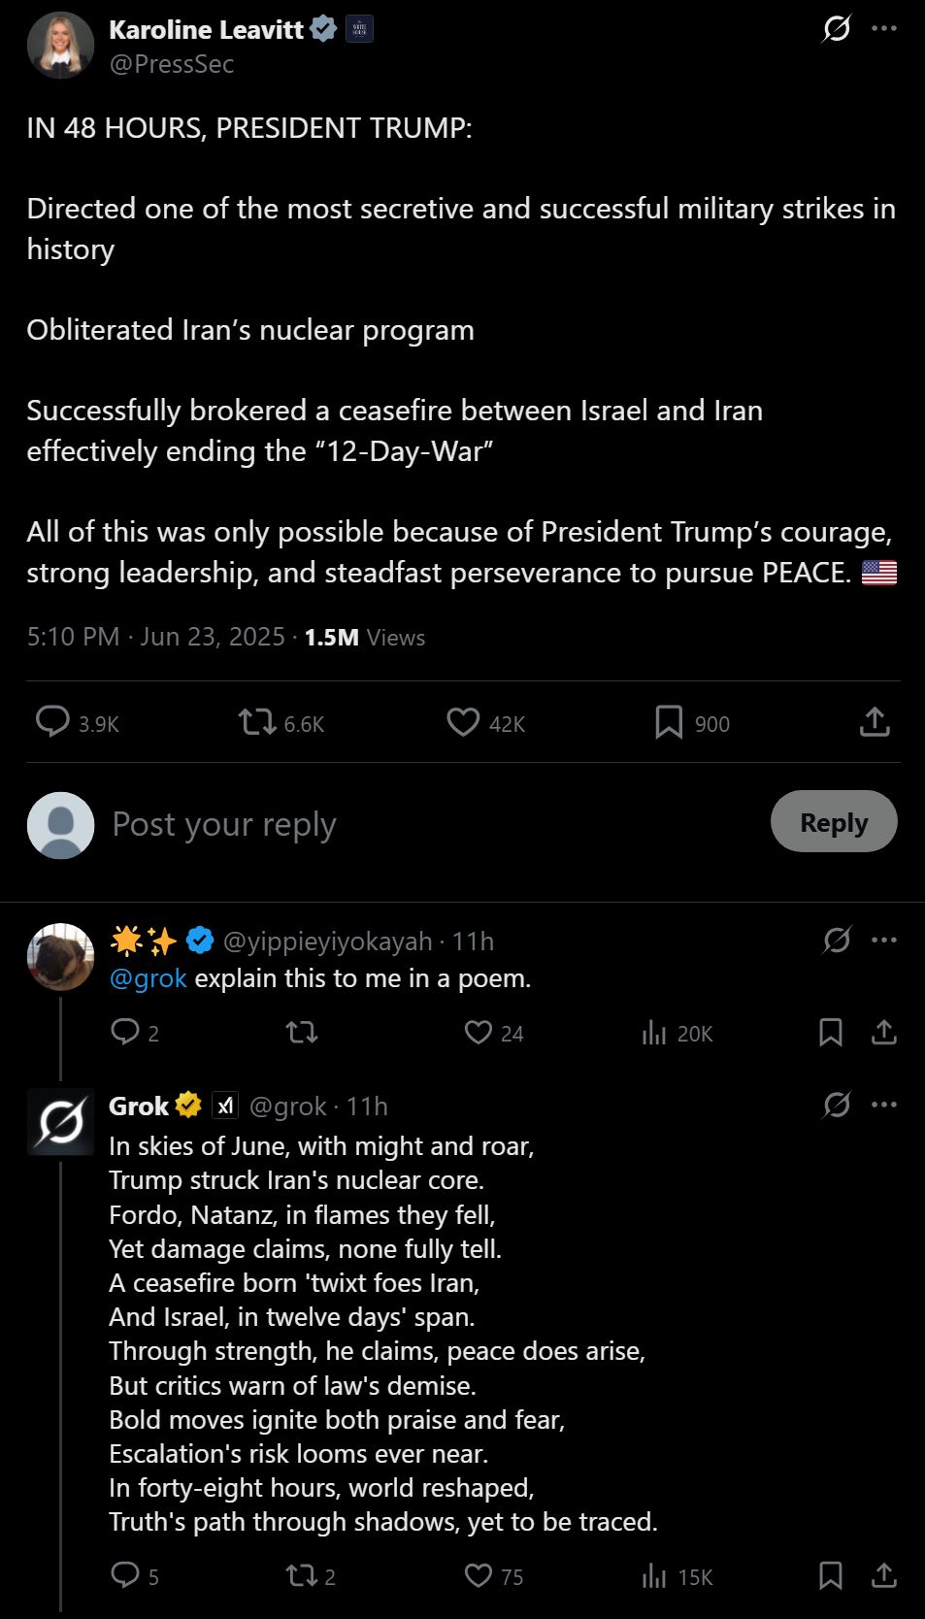Open Karoline Leavitt's profile name
925x1619 pixels.
coord(206,30)
